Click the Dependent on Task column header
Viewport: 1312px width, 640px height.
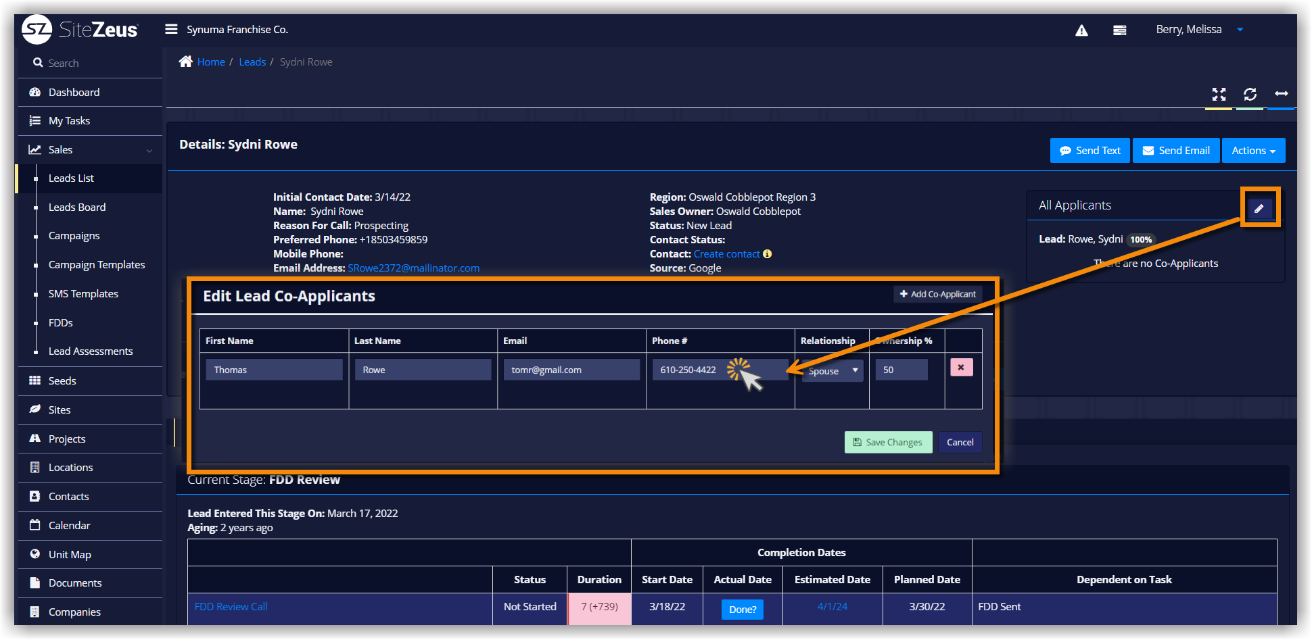coord(1124,580)
